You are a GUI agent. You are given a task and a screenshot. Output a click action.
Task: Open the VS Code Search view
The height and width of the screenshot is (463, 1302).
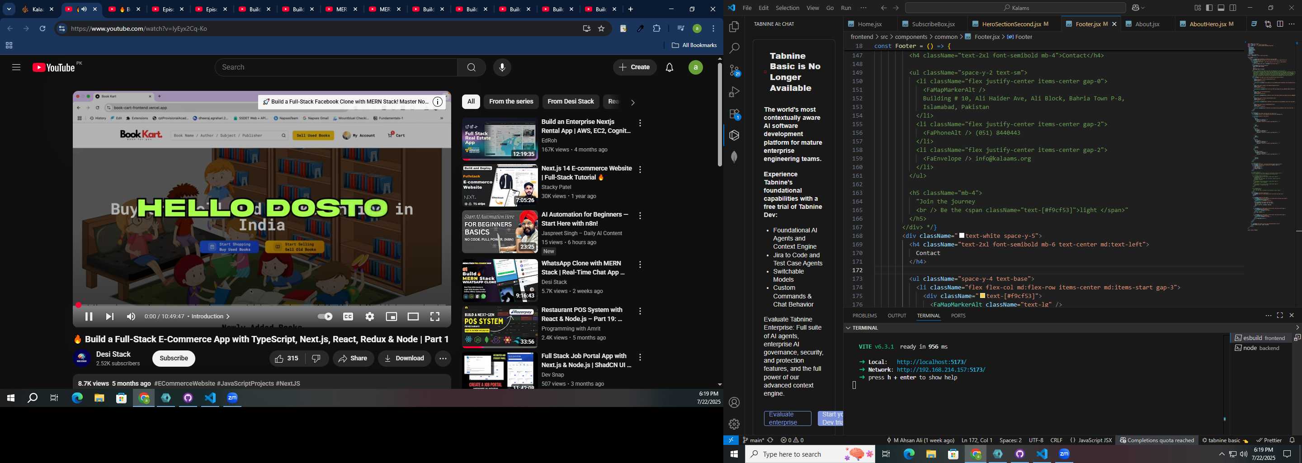click(x=734, y=48)
